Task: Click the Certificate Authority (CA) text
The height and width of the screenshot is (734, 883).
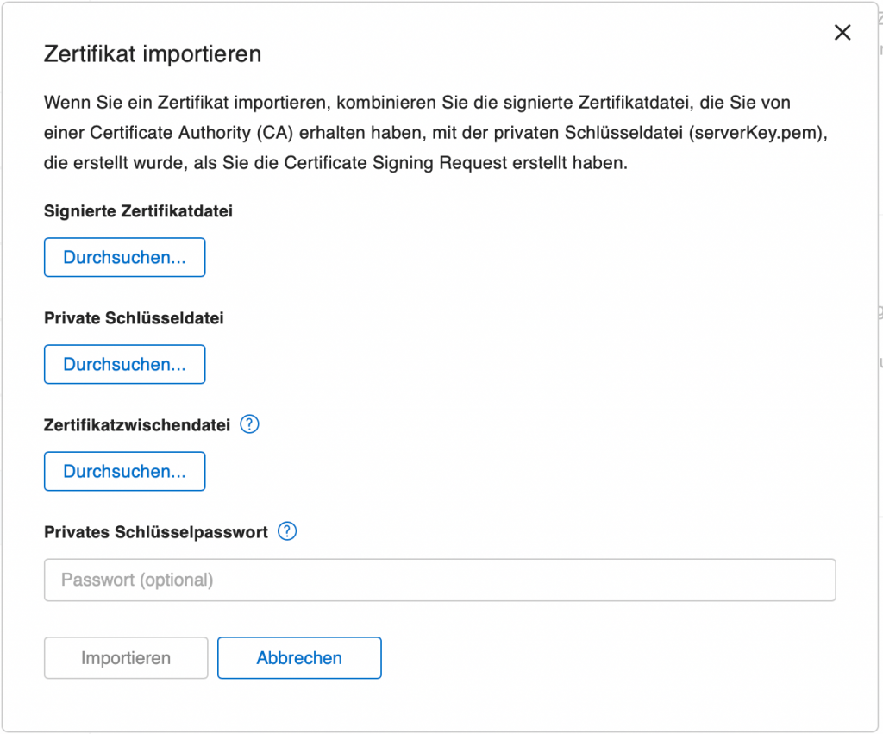Action: (191, 133)
